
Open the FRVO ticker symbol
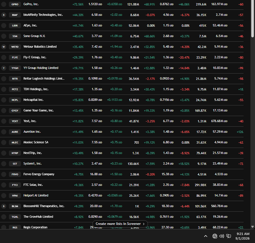coord(15,174)
